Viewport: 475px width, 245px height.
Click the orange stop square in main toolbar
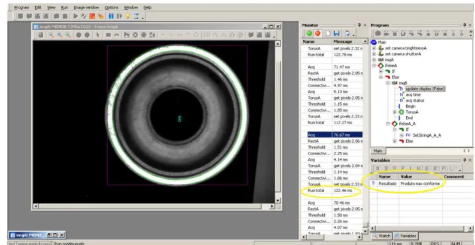pos(92,17)
